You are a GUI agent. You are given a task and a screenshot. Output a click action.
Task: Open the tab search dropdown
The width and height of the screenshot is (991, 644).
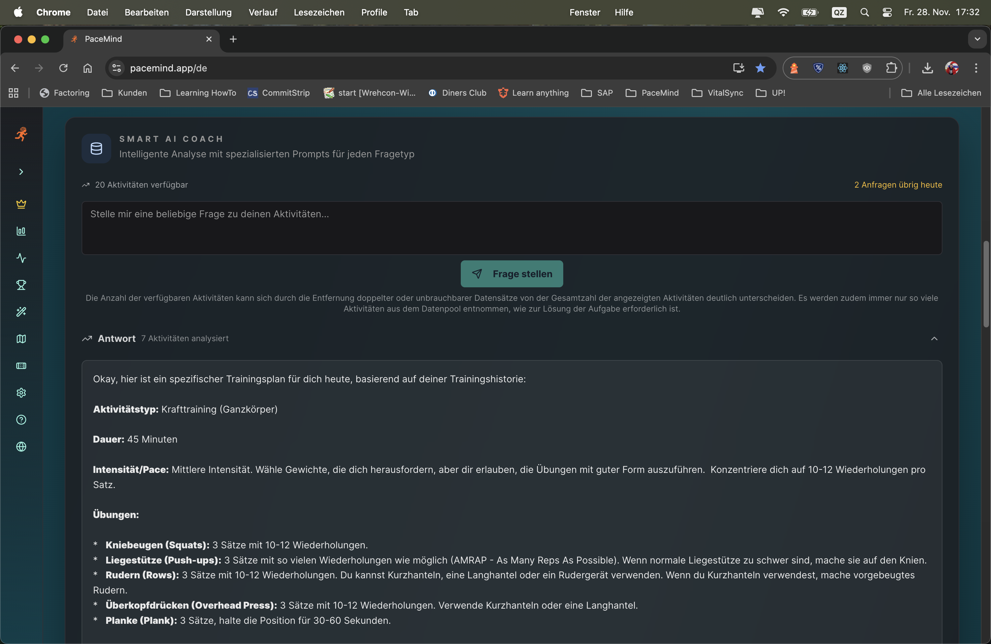[977, 39]
